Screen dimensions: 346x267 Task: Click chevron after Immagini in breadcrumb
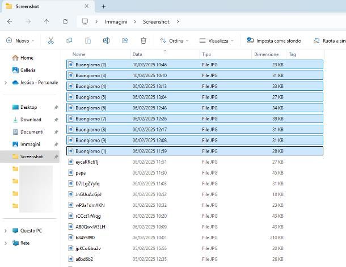(135, 22)
